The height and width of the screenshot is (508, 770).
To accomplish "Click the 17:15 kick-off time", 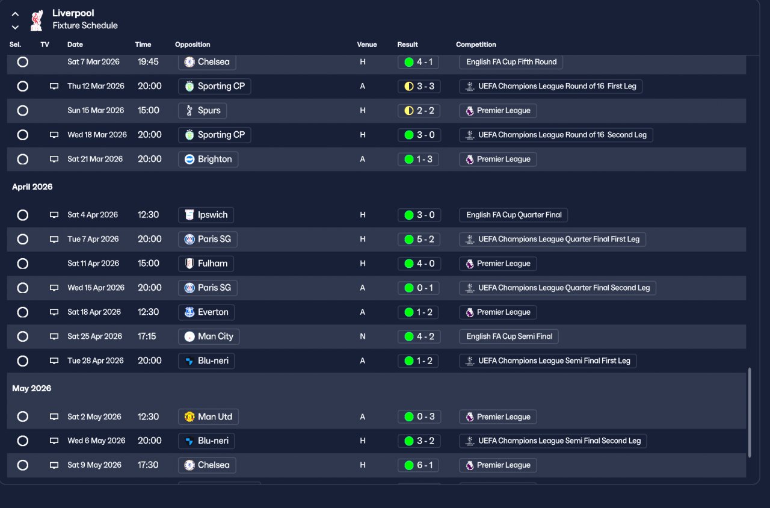I will tap(147, 336).
